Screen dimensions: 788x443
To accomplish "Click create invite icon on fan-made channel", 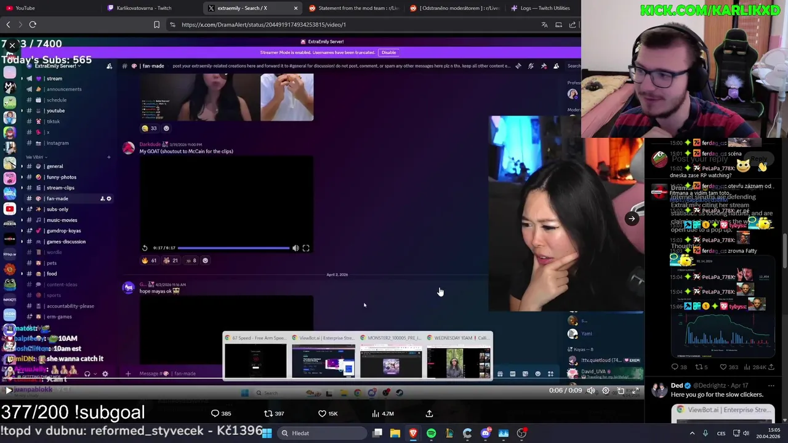I will (x=102, y=199).
